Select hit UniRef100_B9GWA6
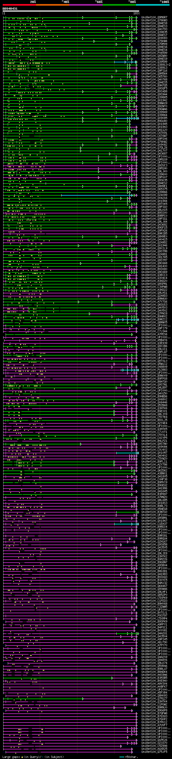 point(154,109)
